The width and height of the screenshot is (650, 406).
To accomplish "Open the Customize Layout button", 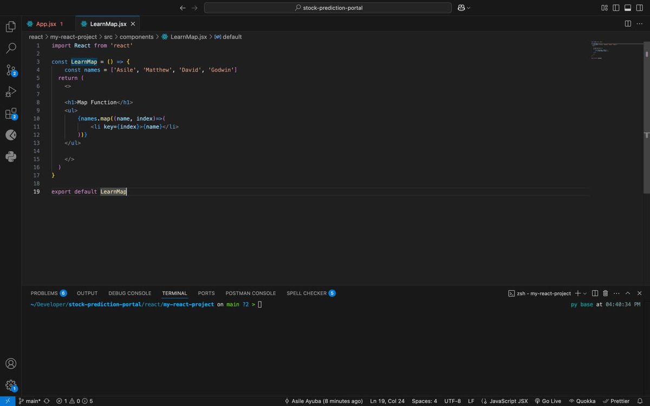I will pyautogui.click(x=604, y=8).
